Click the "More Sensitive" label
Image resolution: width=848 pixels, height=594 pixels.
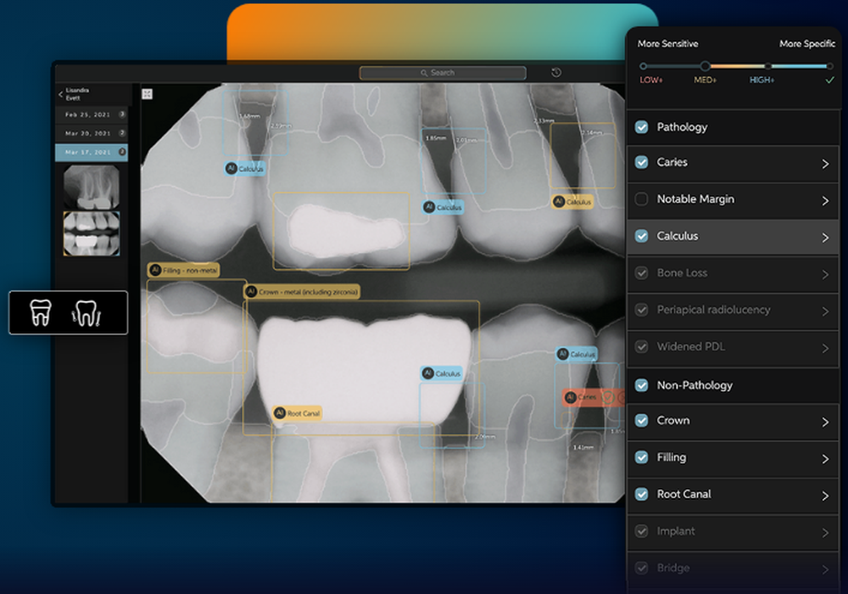pyautogui.click(x=667, y=44)
